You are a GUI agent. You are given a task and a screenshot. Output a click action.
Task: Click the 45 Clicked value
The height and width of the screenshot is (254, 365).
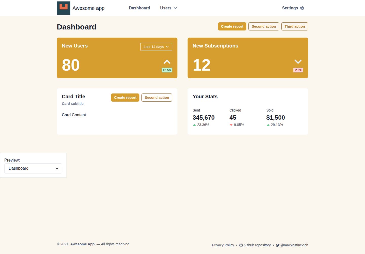tap(233, 118)
